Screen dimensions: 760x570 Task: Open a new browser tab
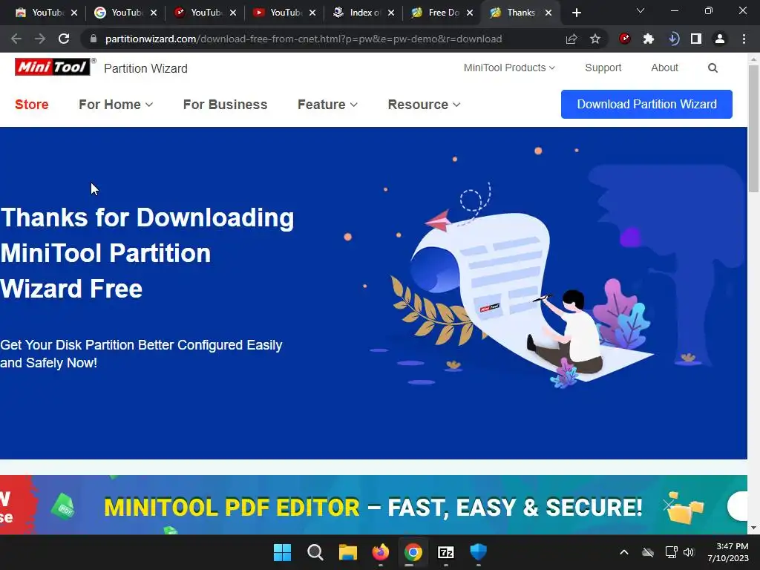[576, 13]
